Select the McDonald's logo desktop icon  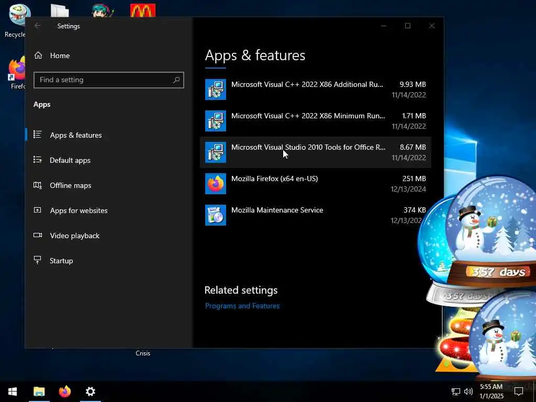click(x=143, y=10)
